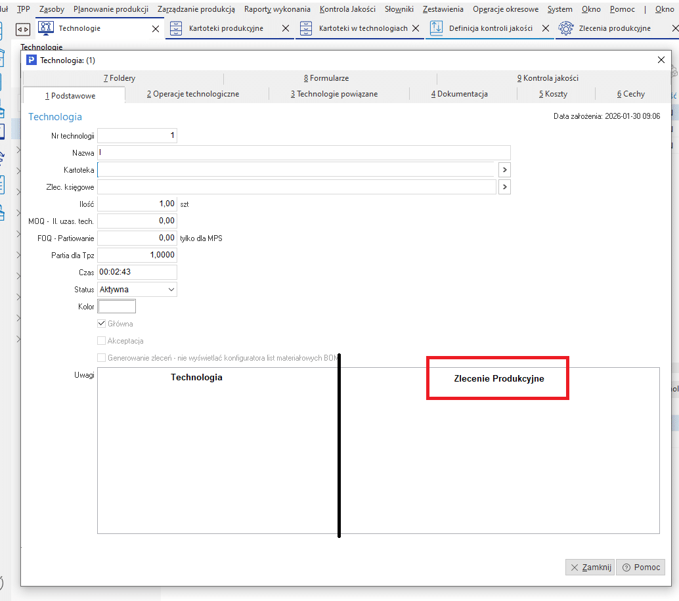Click the Kartoteki produkcyjne tab icon
The width and height of the screenshot is (679, 601).
pyautogui.click(x=176, y=28)
